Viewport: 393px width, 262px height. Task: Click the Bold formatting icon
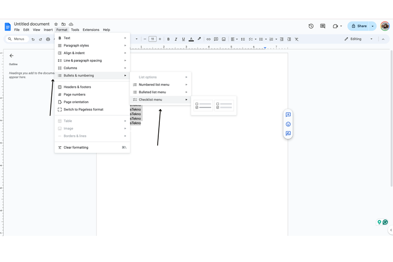(x=168, y=39)
